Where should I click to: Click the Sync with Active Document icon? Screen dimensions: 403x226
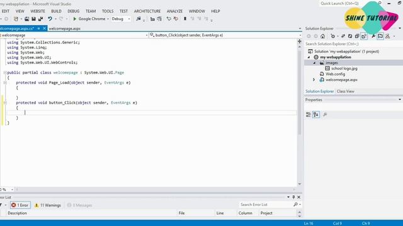tap(343, 36)
